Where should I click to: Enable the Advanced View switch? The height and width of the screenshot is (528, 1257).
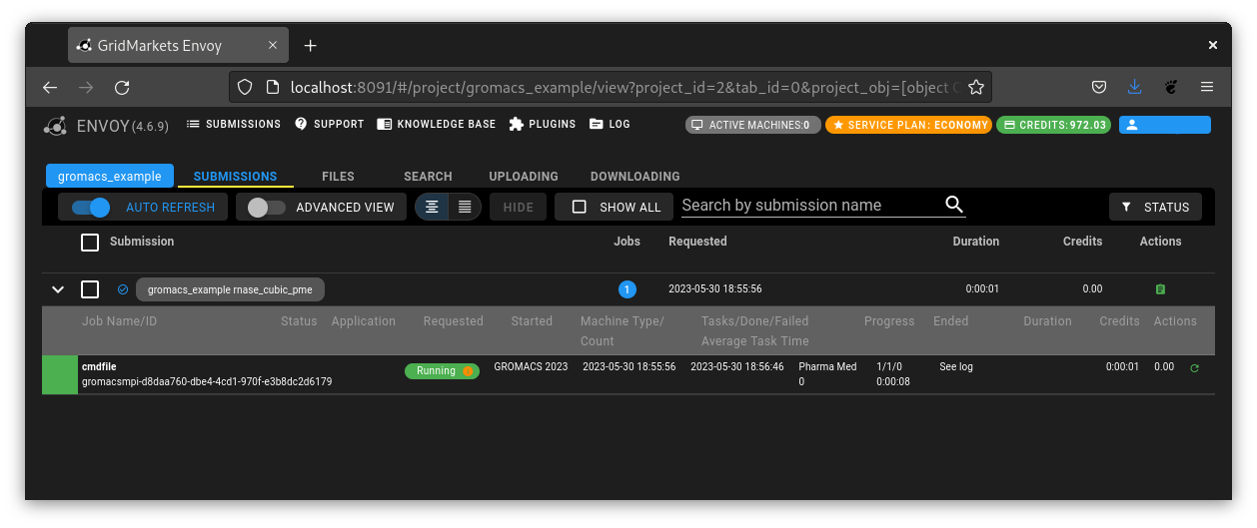coord(266,207)
